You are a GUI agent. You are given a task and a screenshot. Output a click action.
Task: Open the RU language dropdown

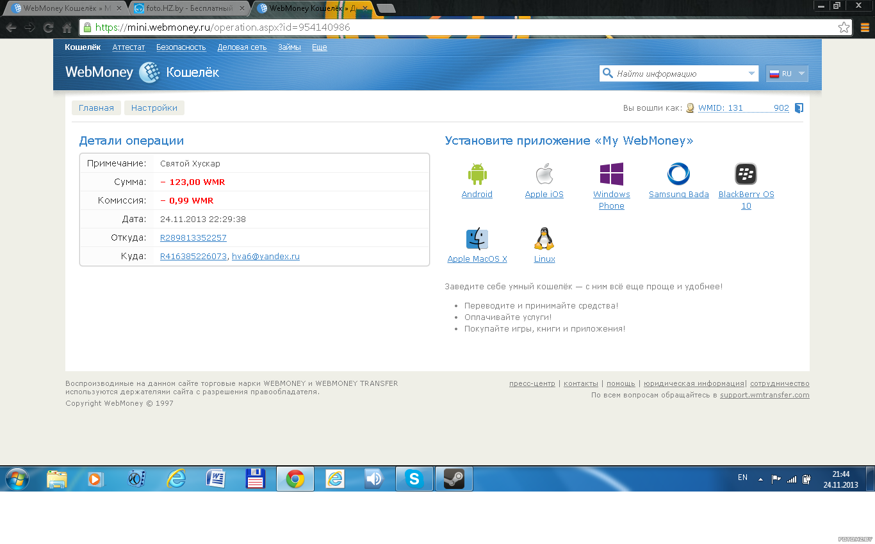click(787, 74)
